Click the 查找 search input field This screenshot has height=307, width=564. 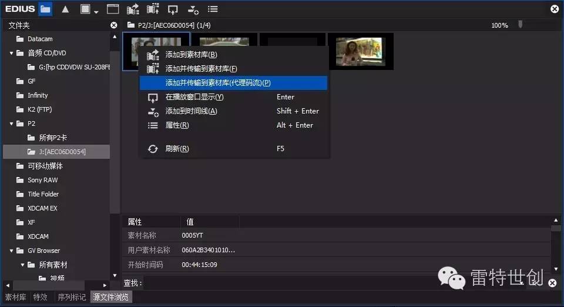(288, 283)
